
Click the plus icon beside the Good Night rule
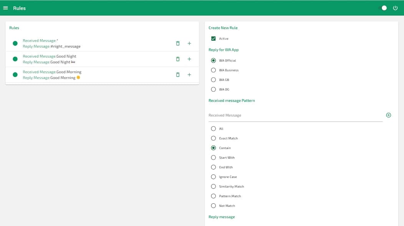189,59
